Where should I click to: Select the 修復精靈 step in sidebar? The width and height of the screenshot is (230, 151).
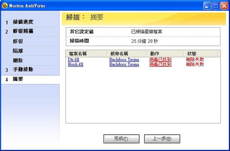(x=23, y=31)
